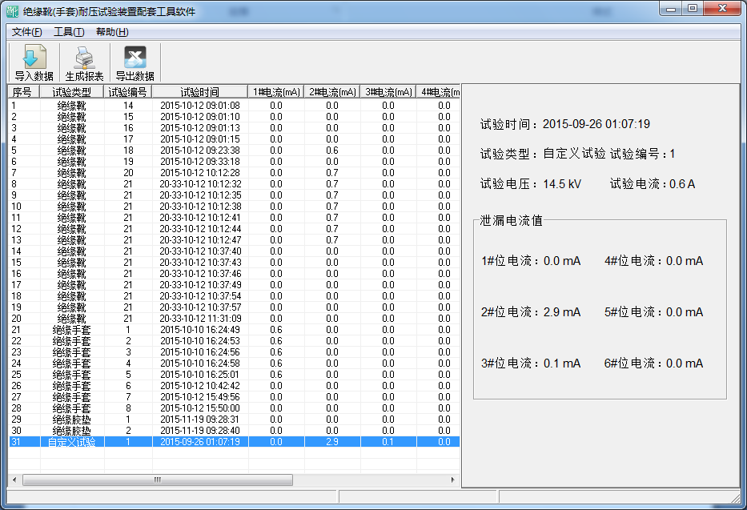Viewport: 747px width, 510px height.
Task: Select row with time 20-33-10-12 10:12:32
Action: click(234, 184)
